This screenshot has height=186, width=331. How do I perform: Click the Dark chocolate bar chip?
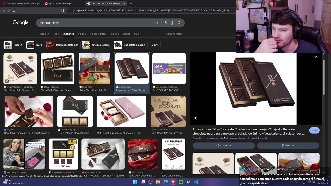(63, 45)
